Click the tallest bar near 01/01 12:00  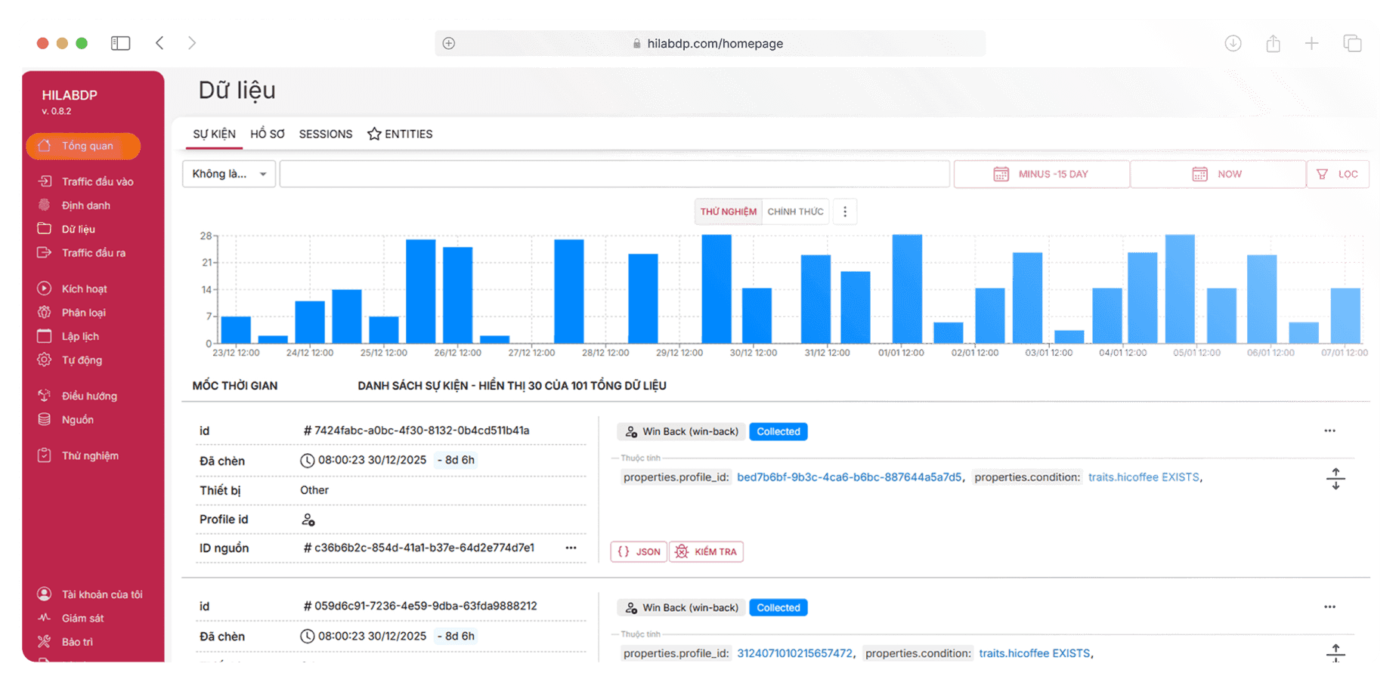[907, 289]
